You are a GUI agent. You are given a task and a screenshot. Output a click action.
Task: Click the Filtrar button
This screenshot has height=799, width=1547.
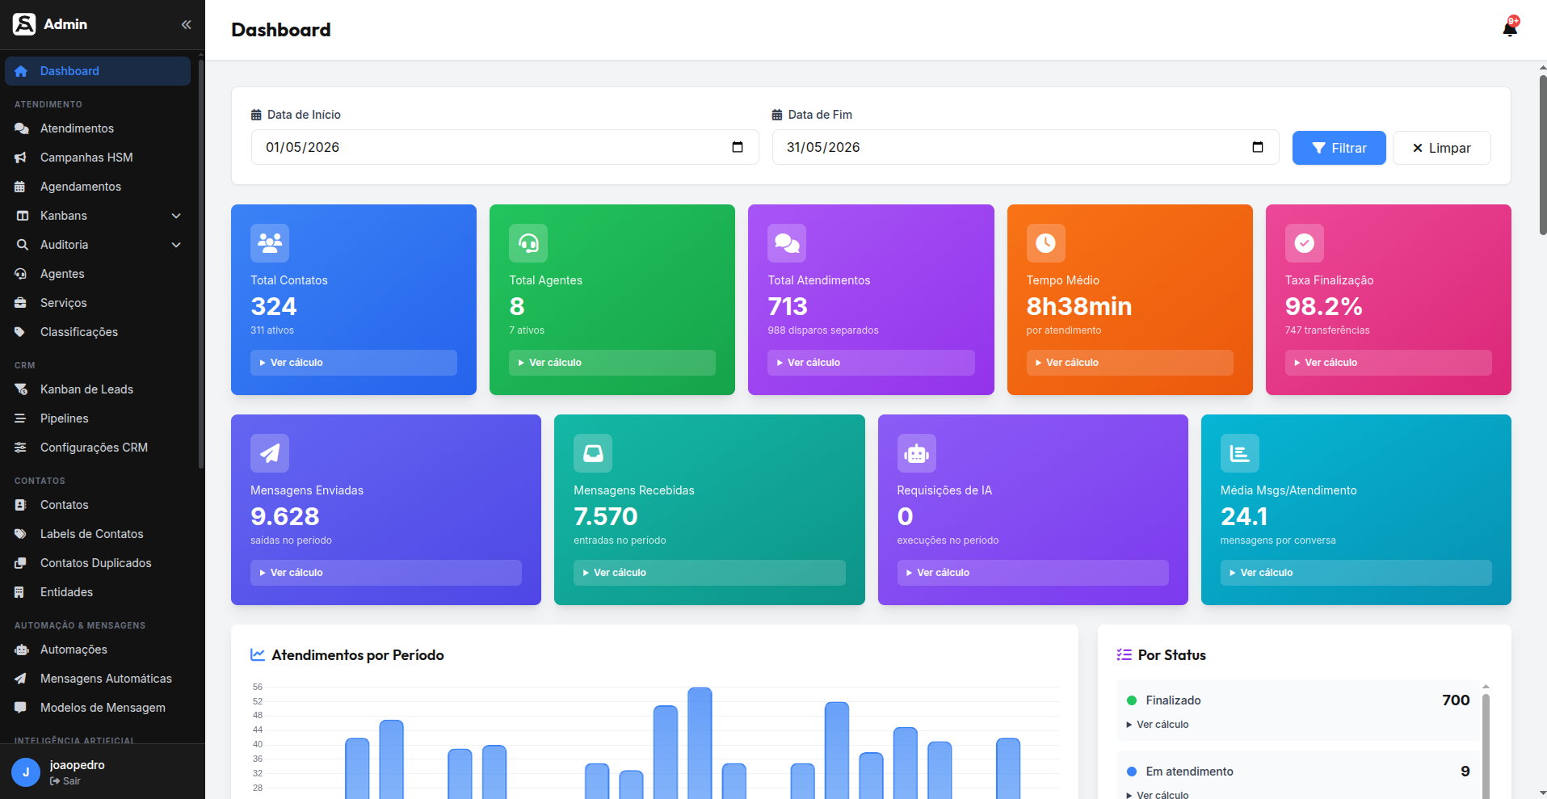1339,148
